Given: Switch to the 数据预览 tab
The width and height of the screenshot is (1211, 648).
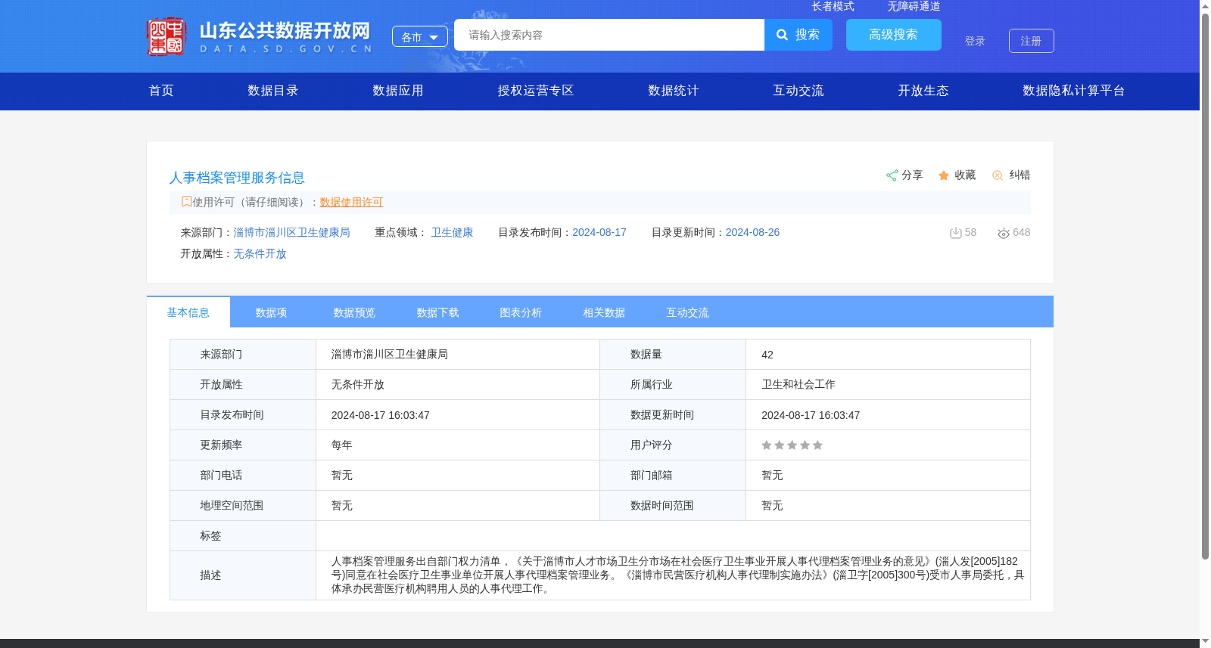Looking at the screenshot, I should click(355, 312).
